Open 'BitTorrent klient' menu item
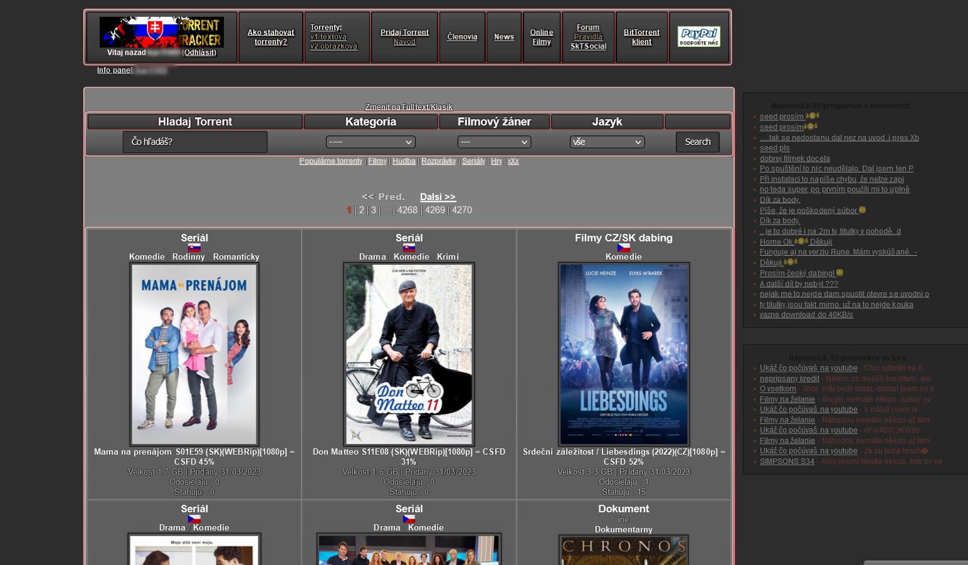 641,37
